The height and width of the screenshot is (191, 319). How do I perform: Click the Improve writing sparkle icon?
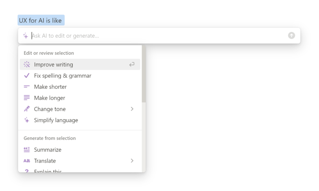click(x=27, y=64)
